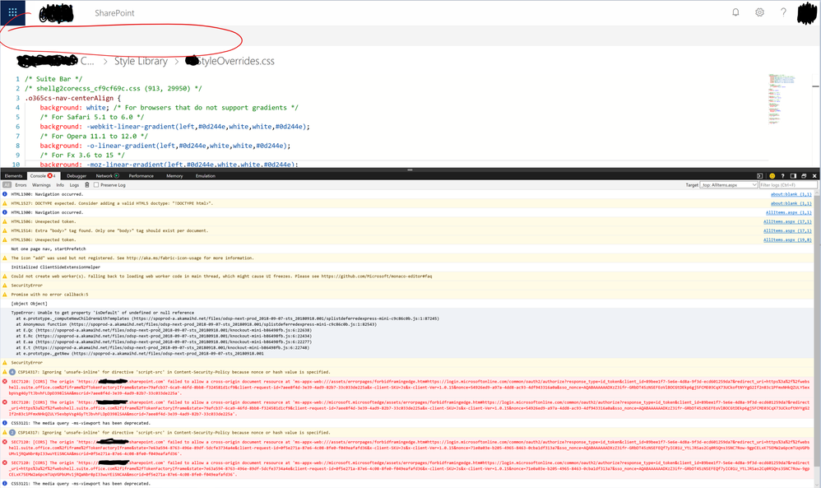Click the error icon on first SEC7120 row

pyautogui.click(x=5, y=382)
